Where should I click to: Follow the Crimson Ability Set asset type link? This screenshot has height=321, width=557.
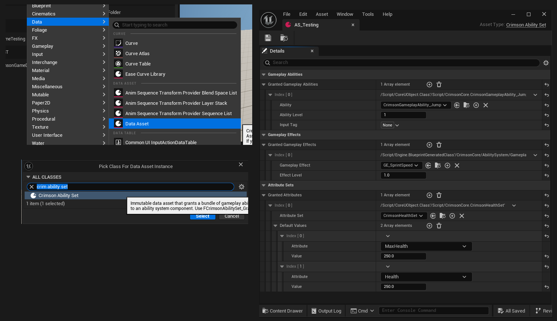coord(526,25)
